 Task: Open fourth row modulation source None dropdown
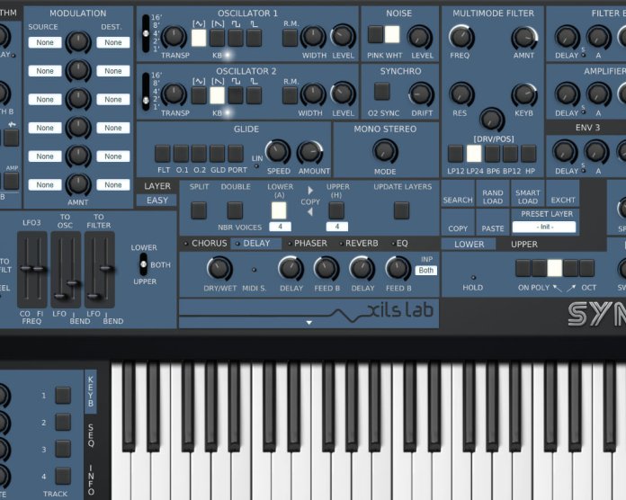45,128
